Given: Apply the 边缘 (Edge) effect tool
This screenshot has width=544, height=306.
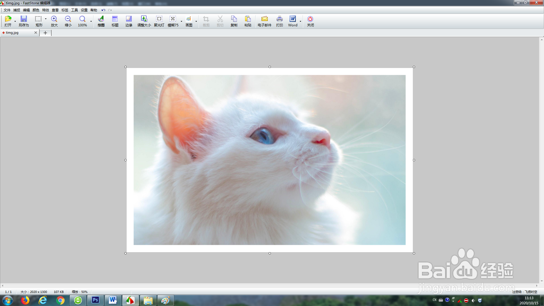Looking at the screenshot, I should coord(129,21).
